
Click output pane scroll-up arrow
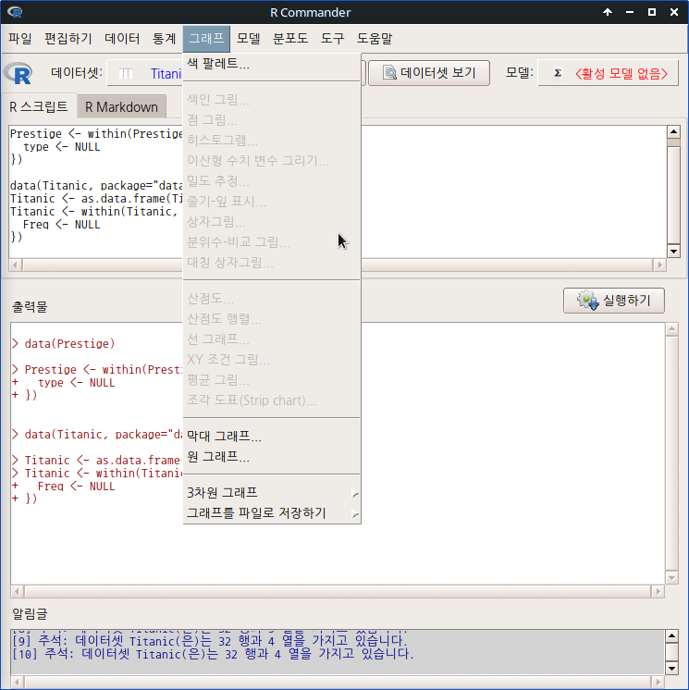(671, 328)
